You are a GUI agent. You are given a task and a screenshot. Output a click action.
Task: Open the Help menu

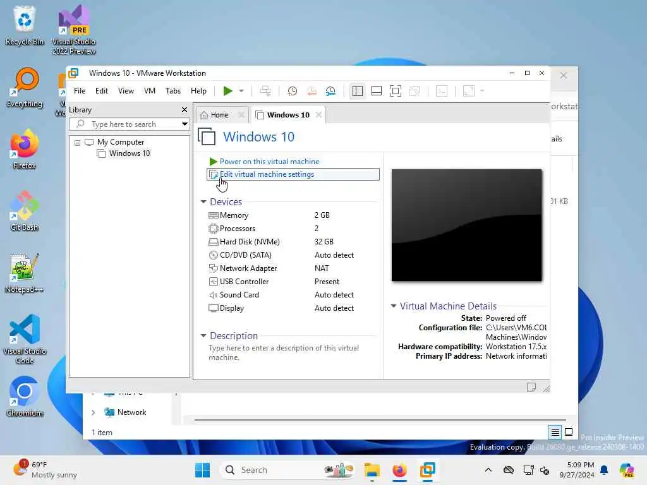pyautogui.click(x=198, y=91)
